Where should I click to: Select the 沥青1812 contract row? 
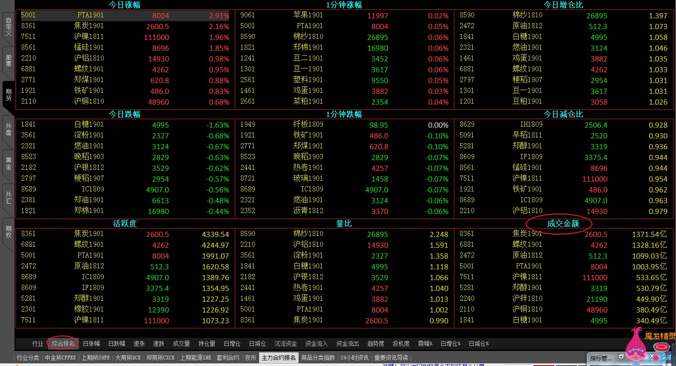point(344,211)
